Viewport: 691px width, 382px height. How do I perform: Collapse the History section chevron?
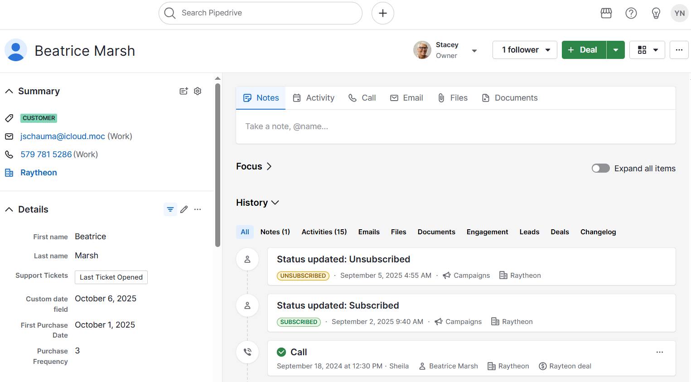[275, 203]
